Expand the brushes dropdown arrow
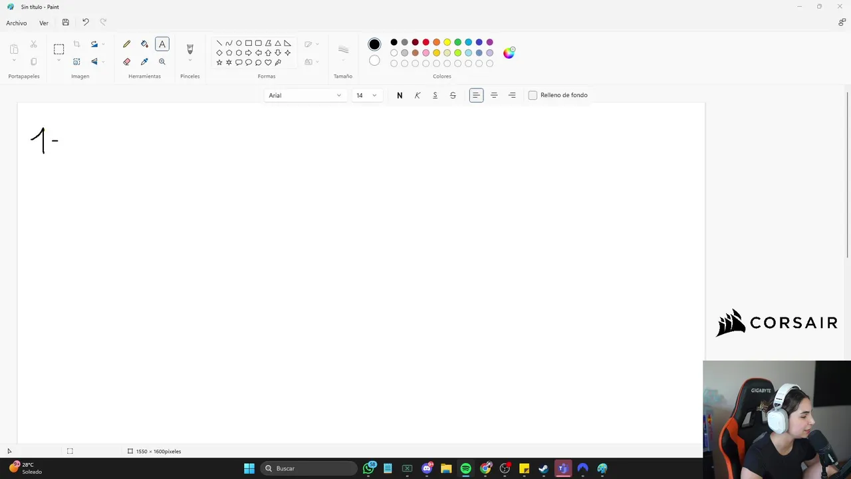Image resolution: width=851 pixels, height=479 pixels. coord(189,61)
